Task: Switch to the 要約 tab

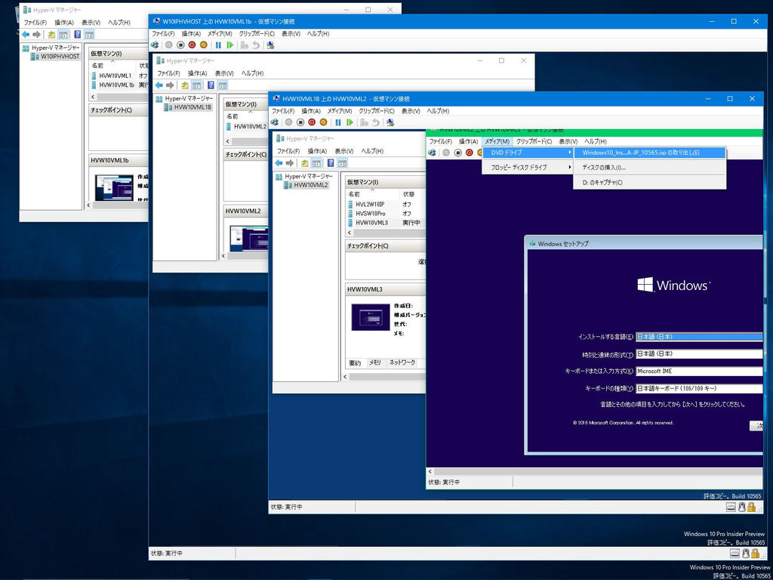Action: coord(355,363)
